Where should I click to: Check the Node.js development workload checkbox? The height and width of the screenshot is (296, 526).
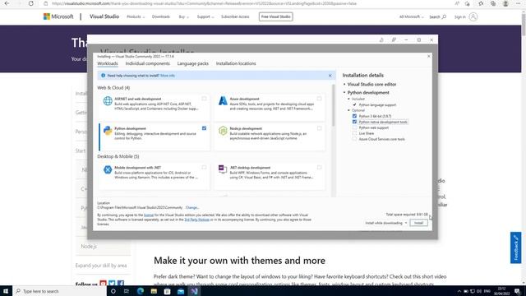(320, 128)
